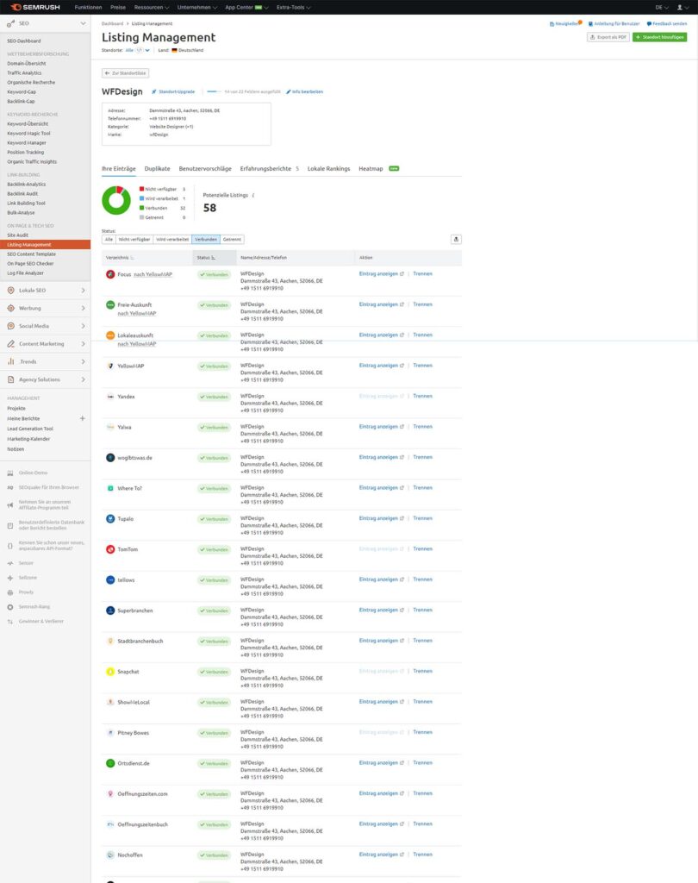
Task: Click the Semrush-Rang icon in the sidebar
Action: (x=10, y=607)
